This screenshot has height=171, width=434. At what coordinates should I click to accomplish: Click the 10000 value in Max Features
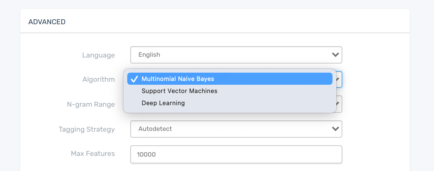pos(147,154)
